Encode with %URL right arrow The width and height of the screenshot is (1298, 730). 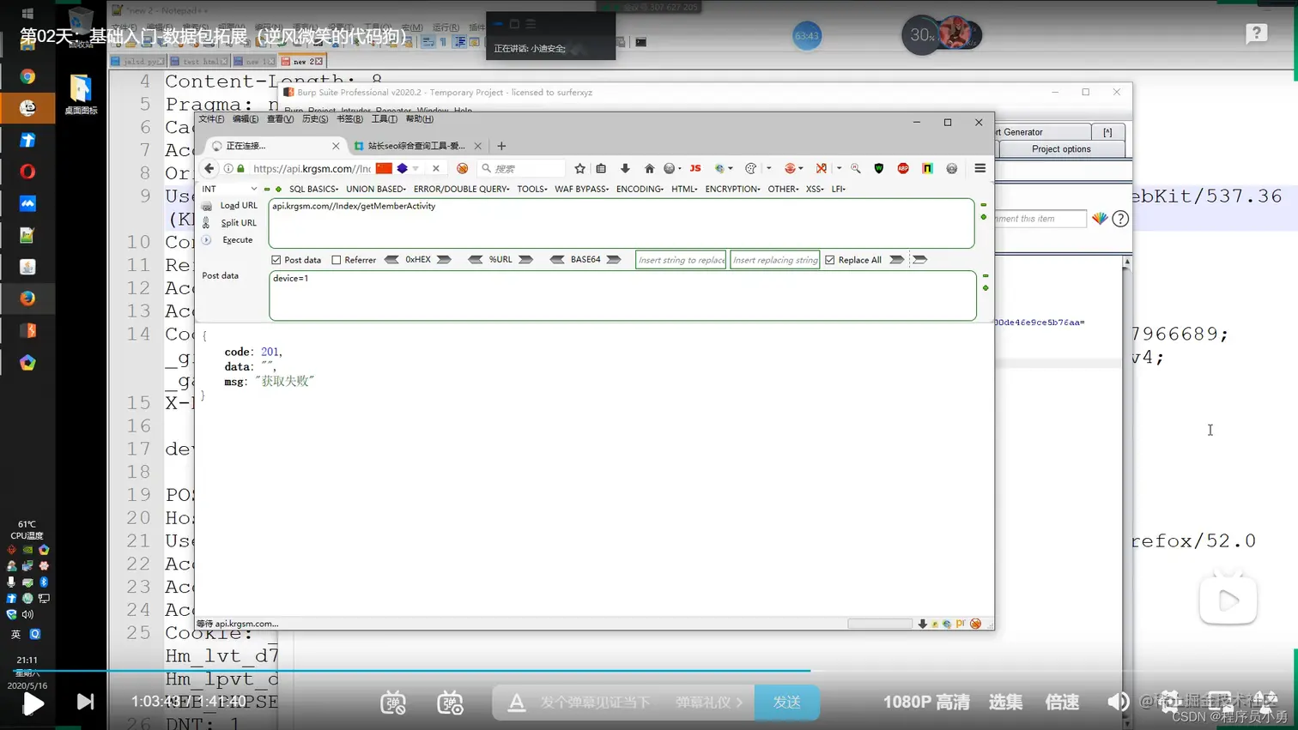click(526, 259)
